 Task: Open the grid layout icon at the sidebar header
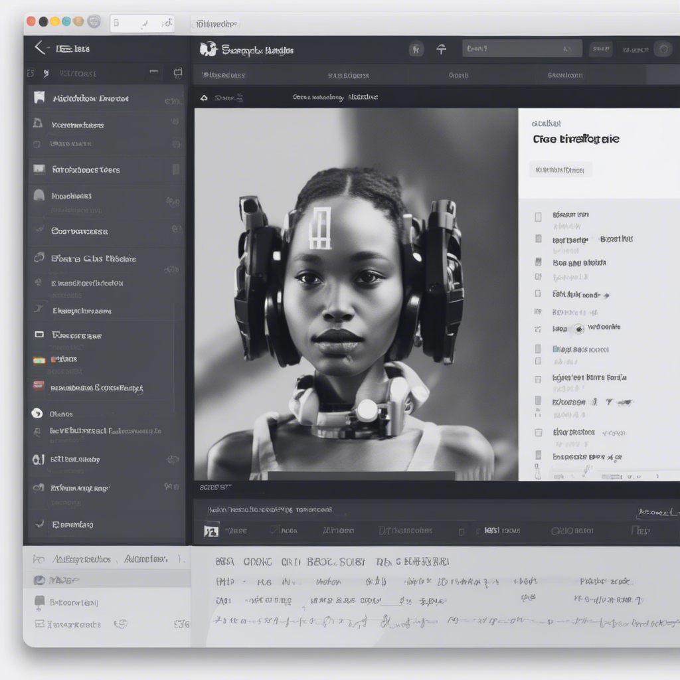click(x=177, y=73)
